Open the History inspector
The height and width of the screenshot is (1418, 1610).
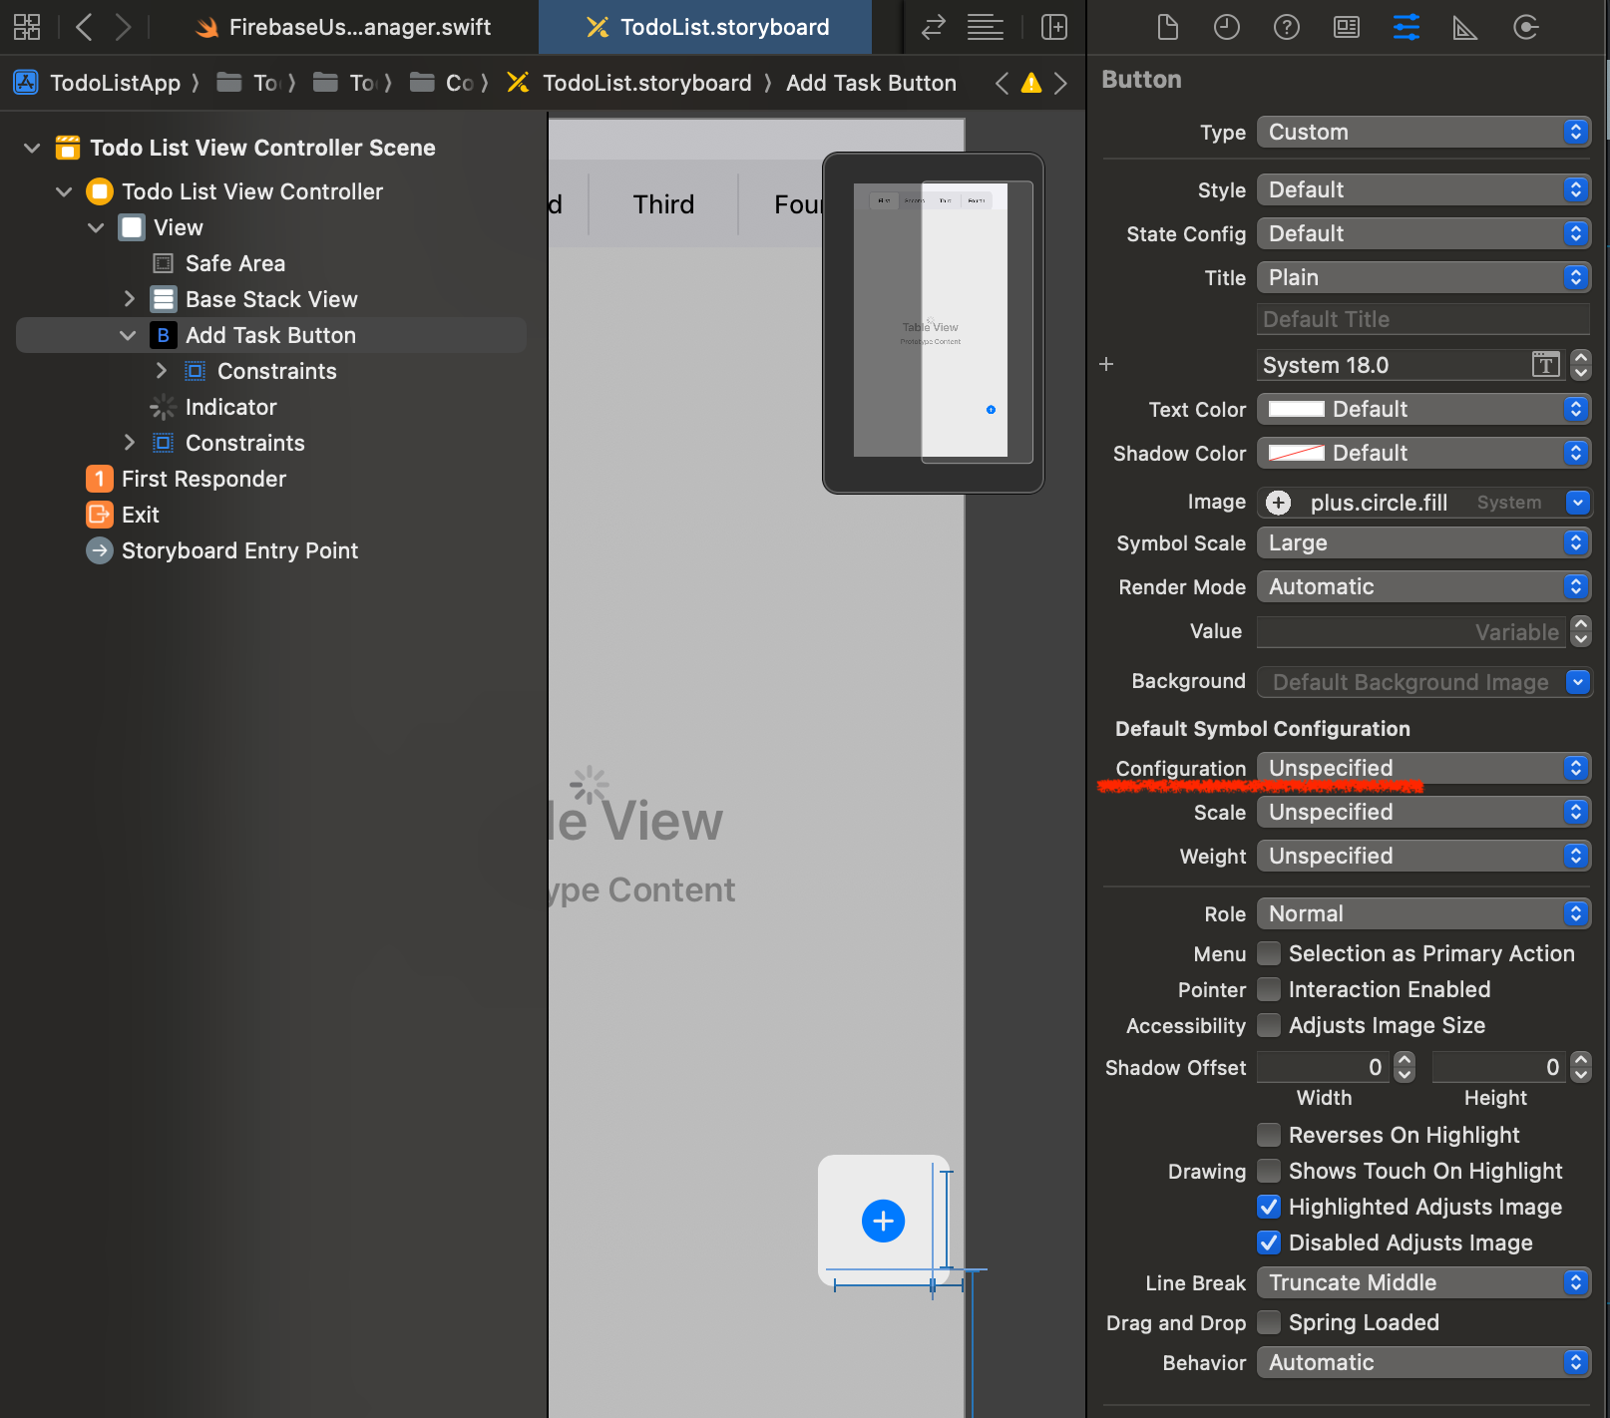point(1226,27)
